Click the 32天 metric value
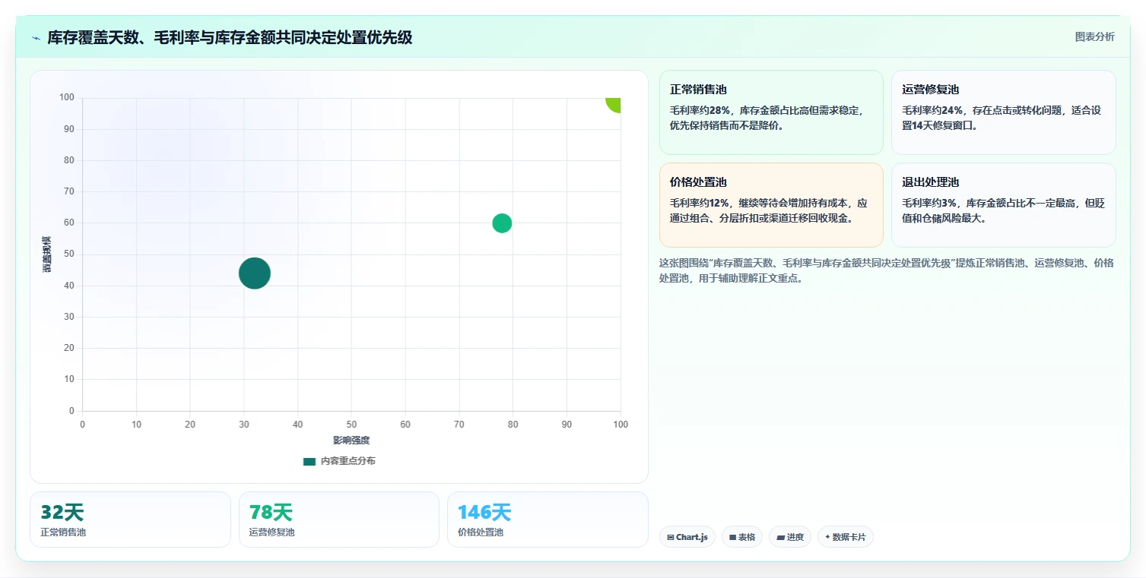Screen dimensions: 1146x578 click(62, 513)
